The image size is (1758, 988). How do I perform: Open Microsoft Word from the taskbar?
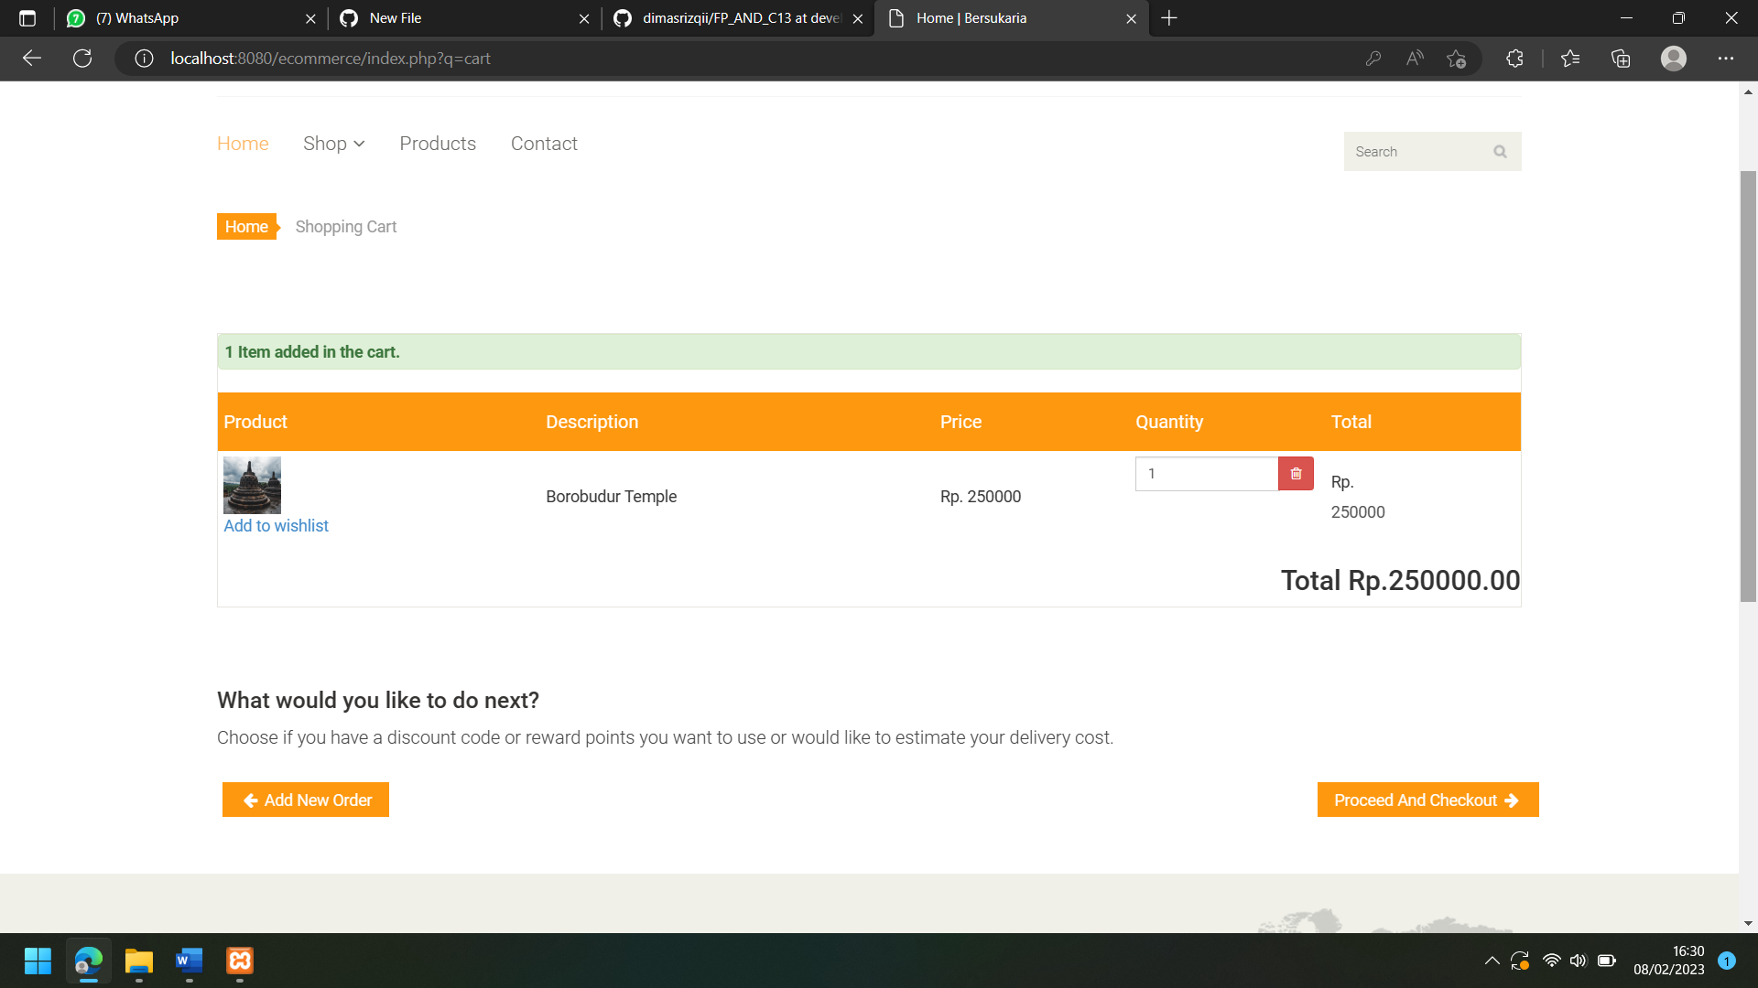[x=189, y=961]
